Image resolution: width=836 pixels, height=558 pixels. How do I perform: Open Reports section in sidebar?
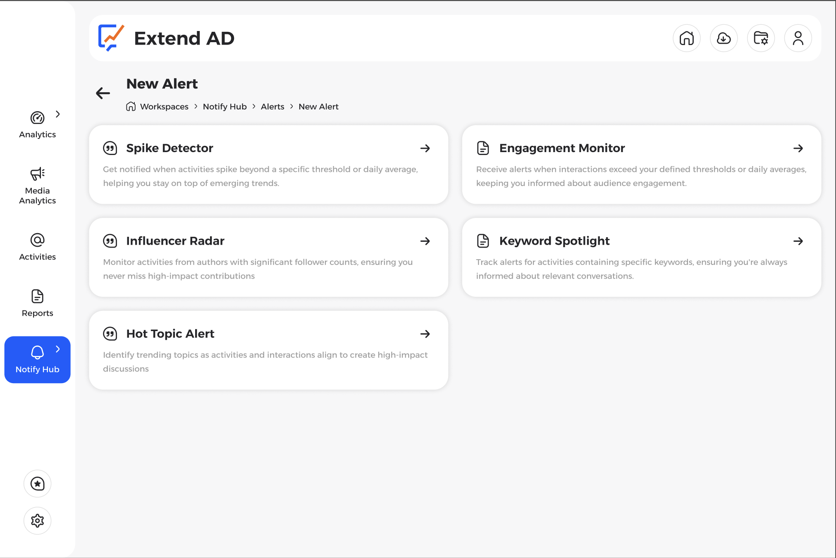[37, 303]
